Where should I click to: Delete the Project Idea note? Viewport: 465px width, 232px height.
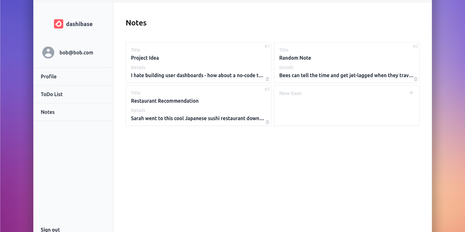(267, 79)
